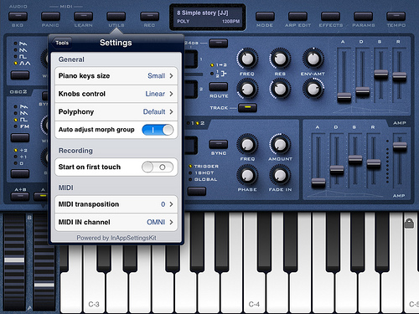Go back to Tools menu

pyautogui.click(x=62, y=43)
